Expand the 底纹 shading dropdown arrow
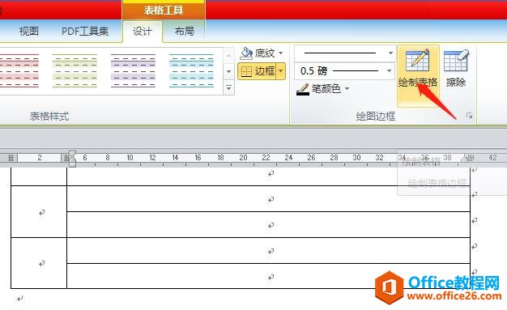 pyautogui.click(x=281, y=53)
